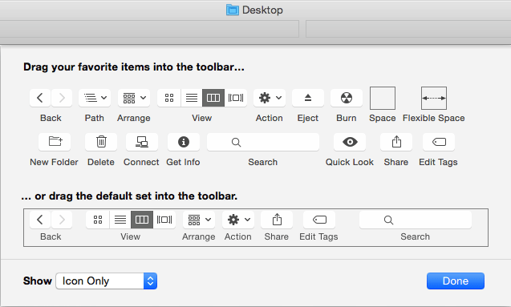Click the Desktop window title text
The image size is (511, 307).
(x=262, y=10)
